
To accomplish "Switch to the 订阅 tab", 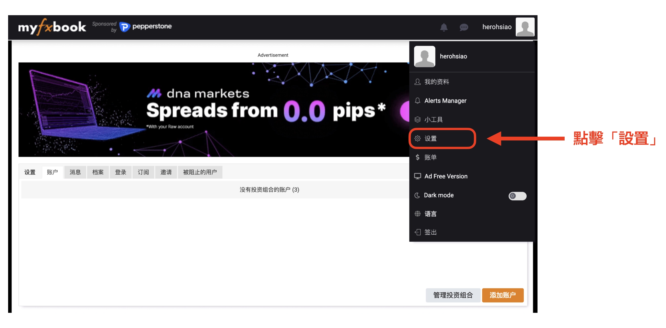I will coord(143,172).
